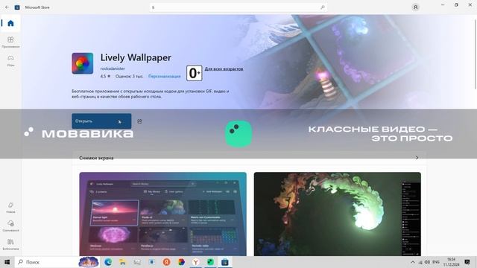Go back using the back arrow
Image resolution: width=477 pixels, height=268 pixels.
coord(7,7)
